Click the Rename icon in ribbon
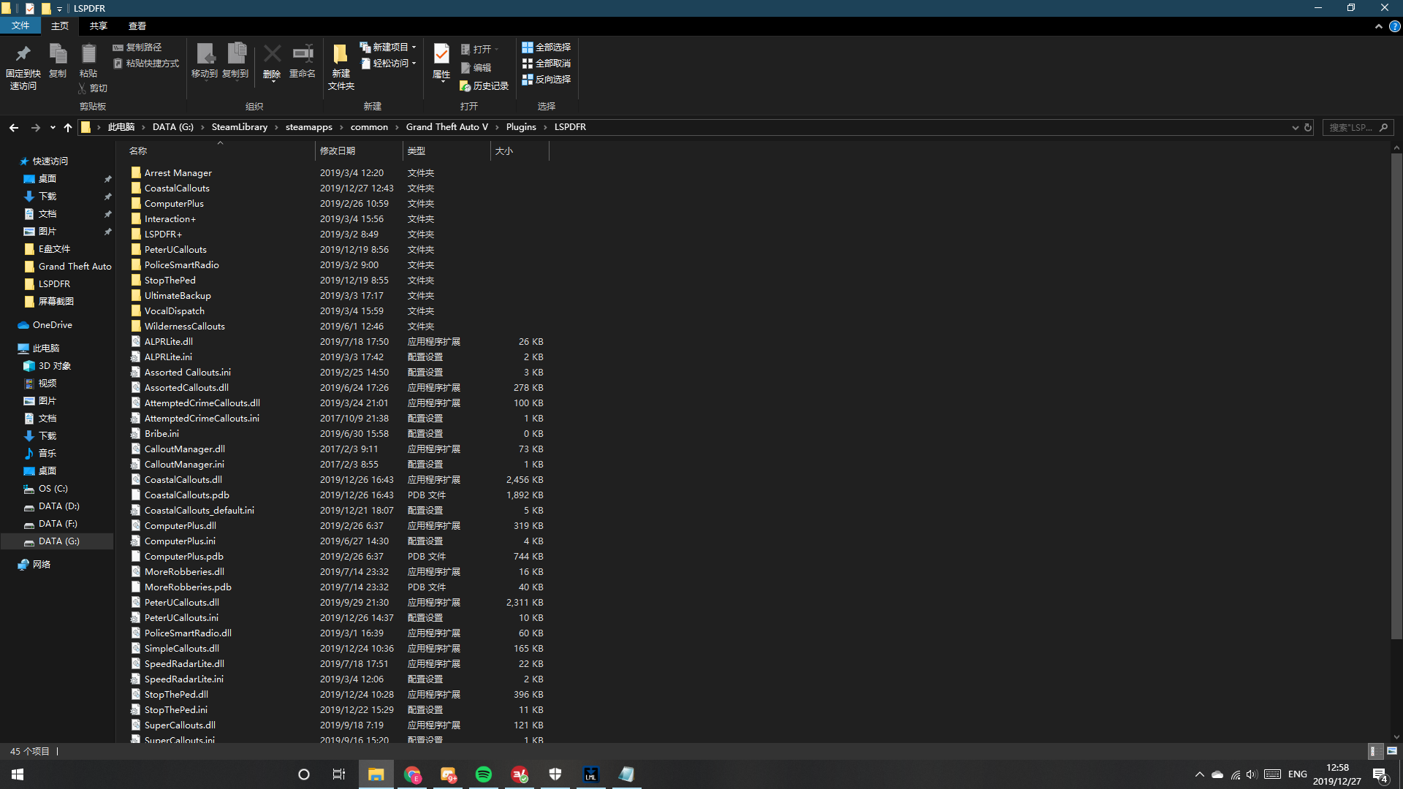Viewport: 1403px width, 789px height. point(303,55)
